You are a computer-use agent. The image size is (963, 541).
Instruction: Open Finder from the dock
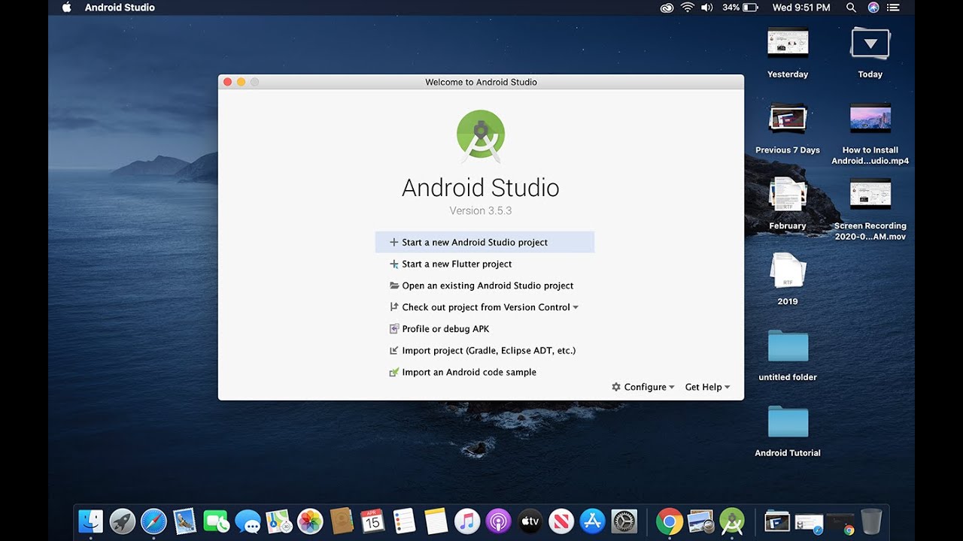click(91, 521)
